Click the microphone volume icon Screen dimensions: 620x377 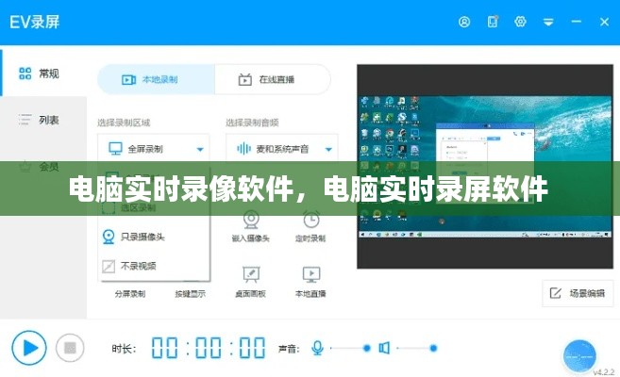[x=317, y=348]
